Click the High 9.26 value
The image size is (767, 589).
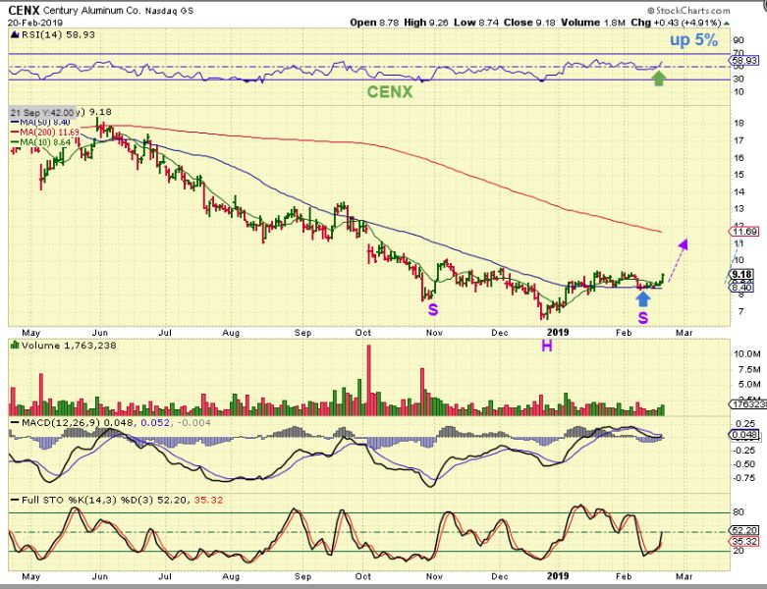point(426,23)
